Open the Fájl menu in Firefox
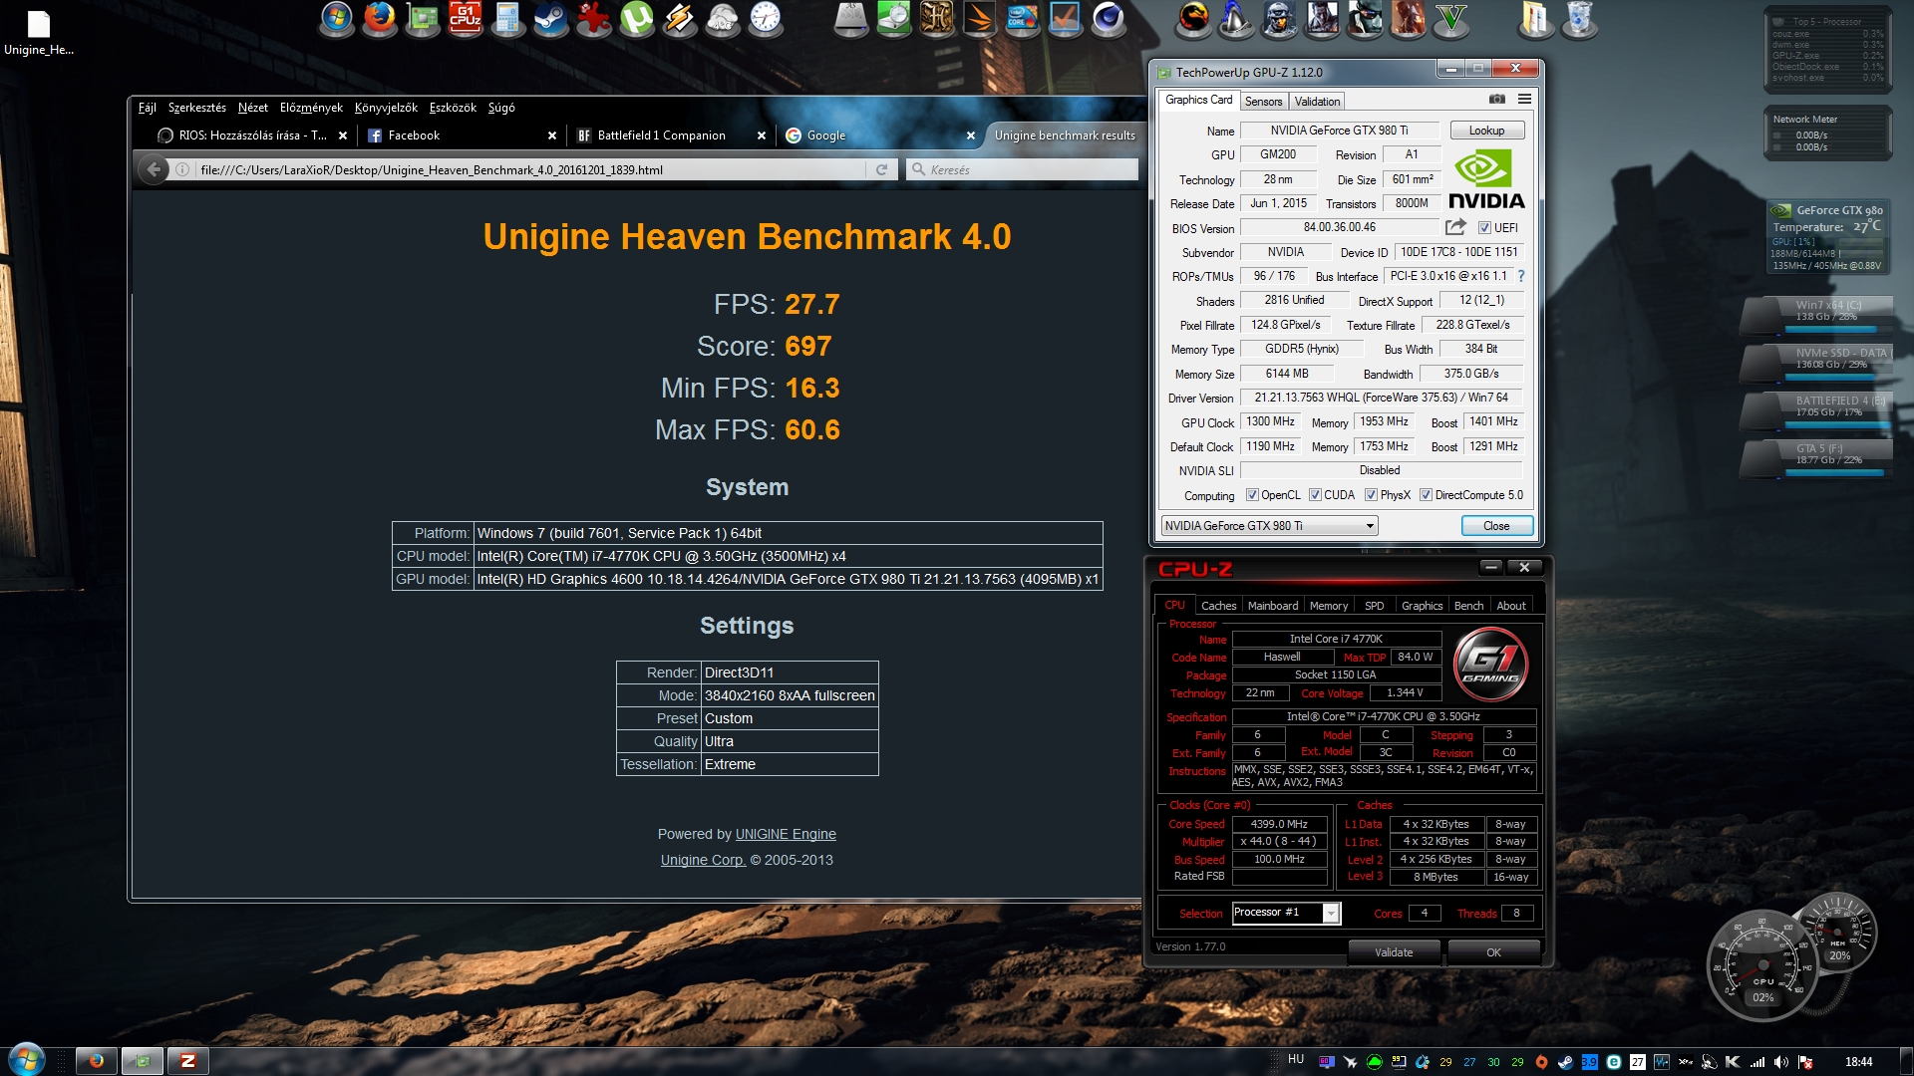1914x1076 pixels. coord(147,108)
